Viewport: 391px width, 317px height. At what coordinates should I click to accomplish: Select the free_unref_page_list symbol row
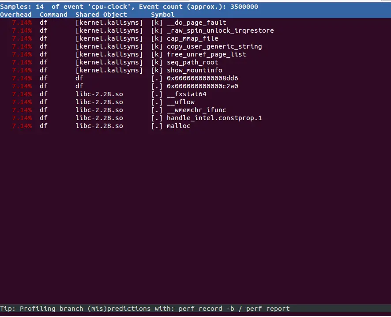pyautogui.click(x=203, y=54)
